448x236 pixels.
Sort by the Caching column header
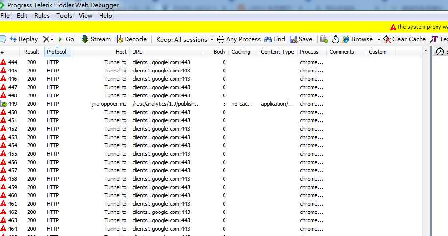(244, 52)
